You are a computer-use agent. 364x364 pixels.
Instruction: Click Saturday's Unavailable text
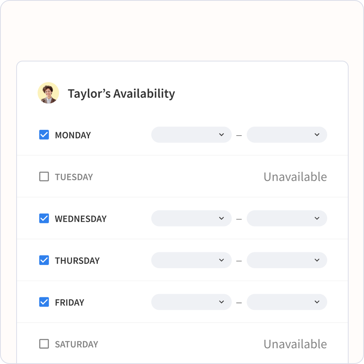tap(295, 344)
